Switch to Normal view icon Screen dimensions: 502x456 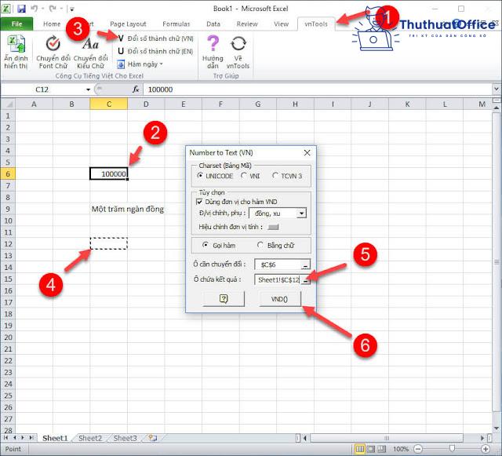360,449
